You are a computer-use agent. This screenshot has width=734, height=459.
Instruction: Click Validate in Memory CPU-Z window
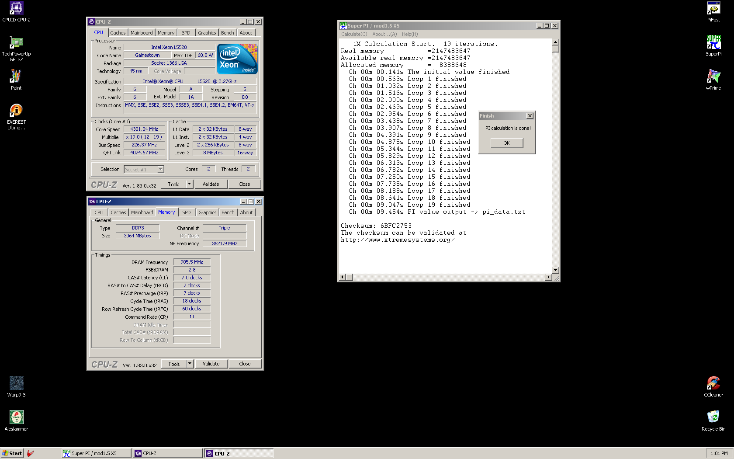[x=211, y=364]
